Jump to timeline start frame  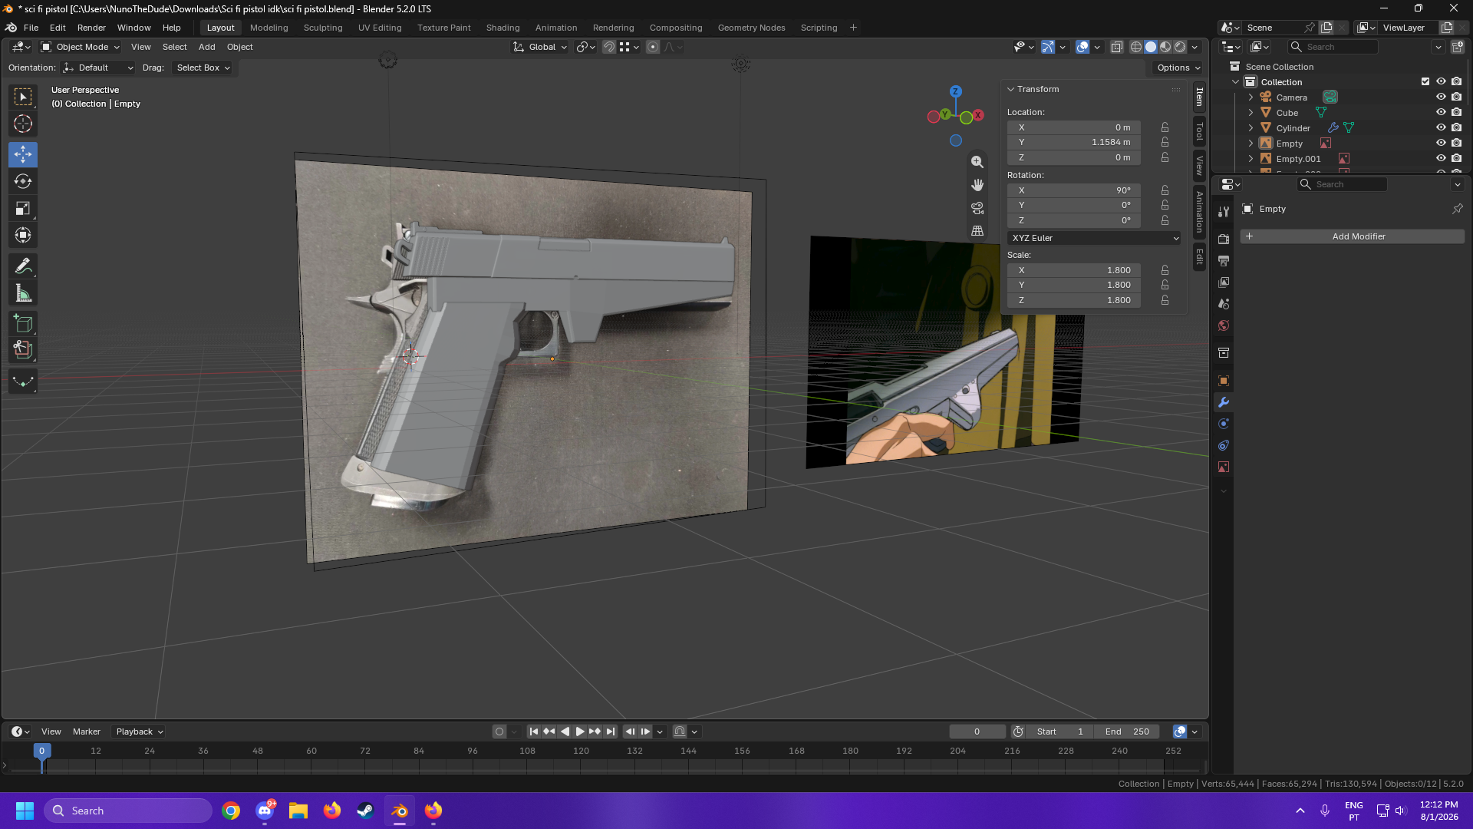[534, 732]
